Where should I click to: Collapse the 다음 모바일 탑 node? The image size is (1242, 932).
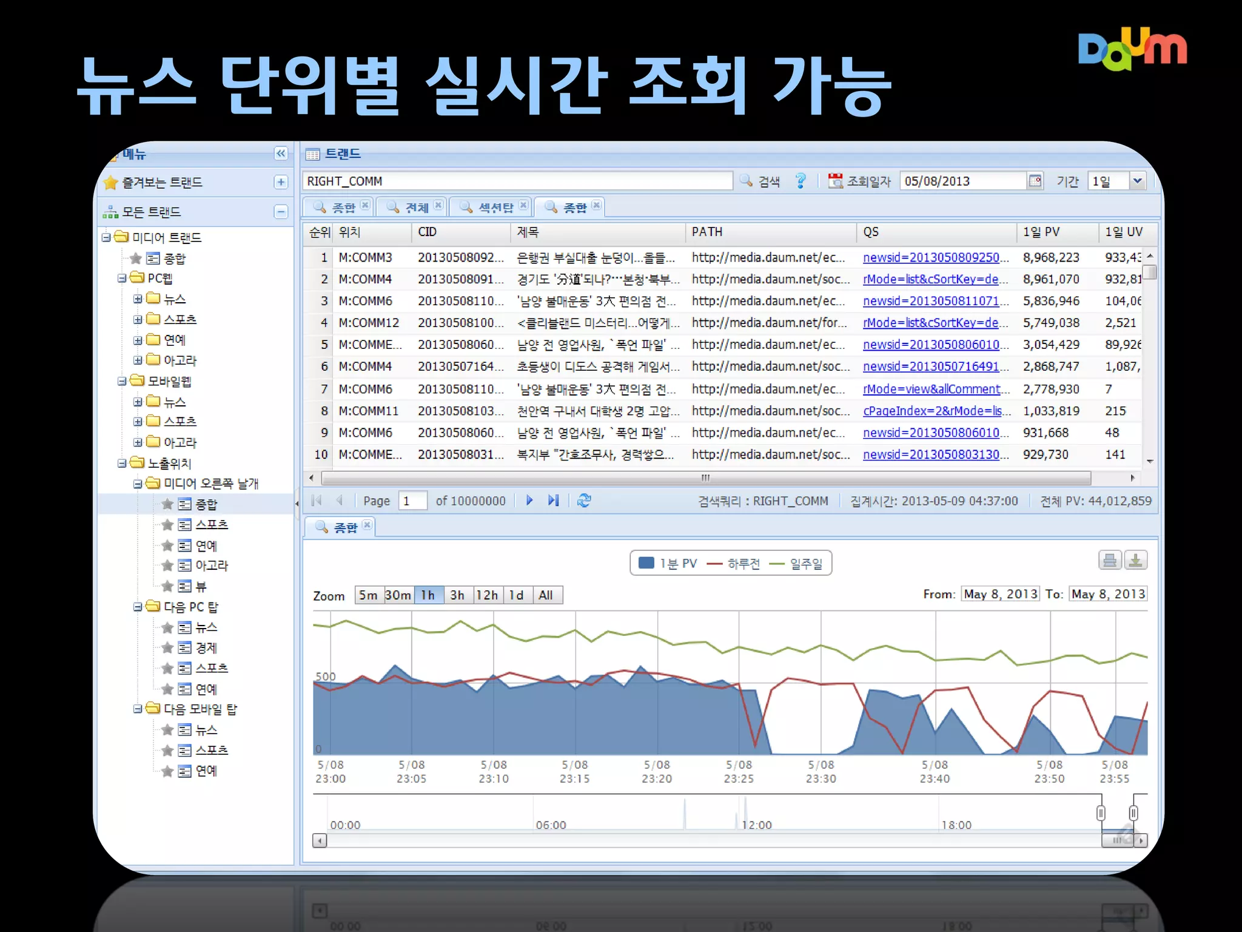138,709
